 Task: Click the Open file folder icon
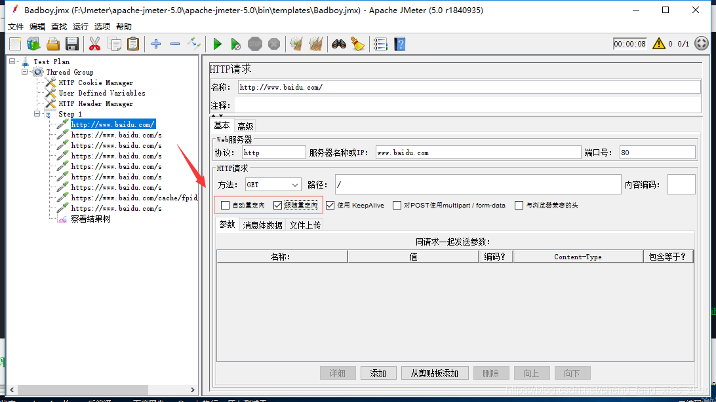click(53, 45)
